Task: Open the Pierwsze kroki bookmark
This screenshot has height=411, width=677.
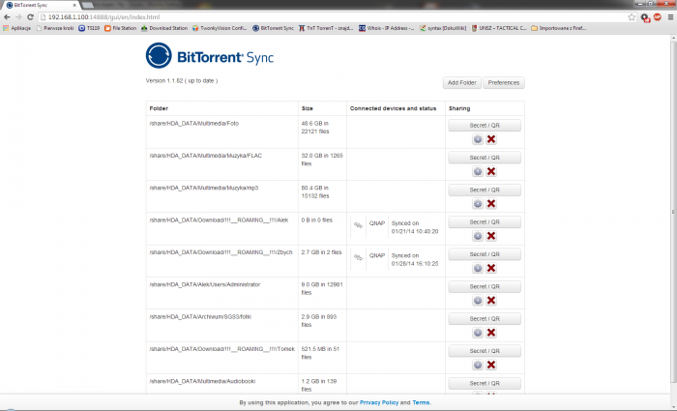Action: 55,28
